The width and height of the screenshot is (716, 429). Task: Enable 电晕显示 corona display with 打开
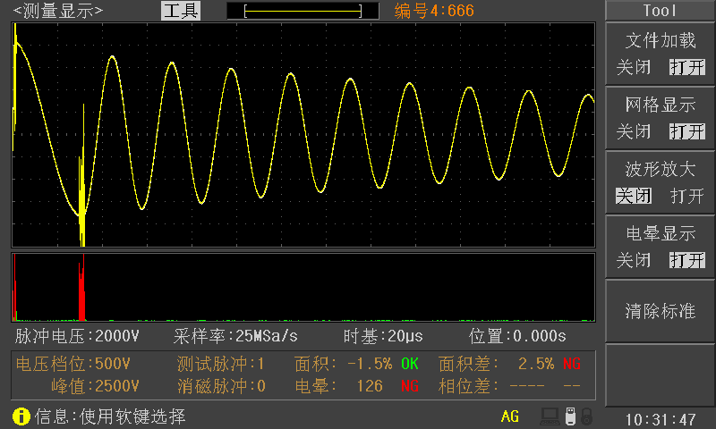(x=686, y=260)
